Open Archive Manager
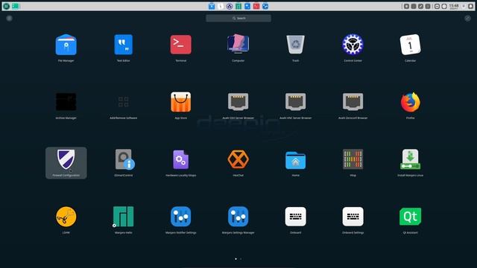Screen dimensions: 477x268 (x=66, y=102)
